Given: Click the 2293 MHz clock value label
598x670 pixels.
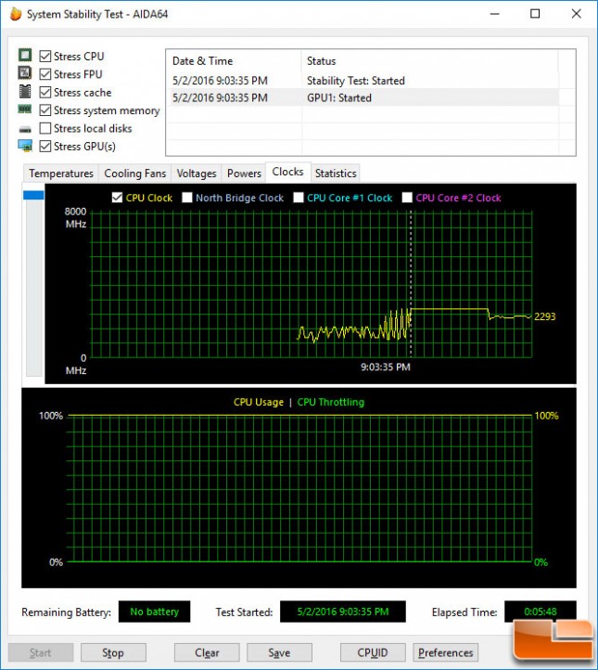Looking at the screenshot, I should 544,316.
